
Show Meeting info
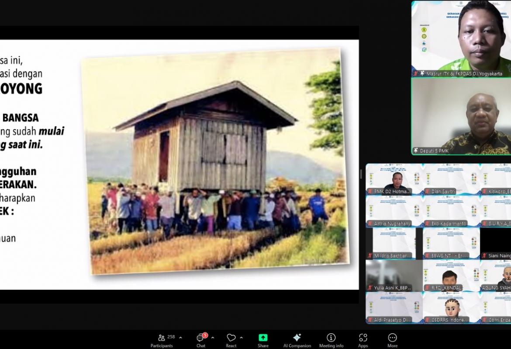(331, 339)
